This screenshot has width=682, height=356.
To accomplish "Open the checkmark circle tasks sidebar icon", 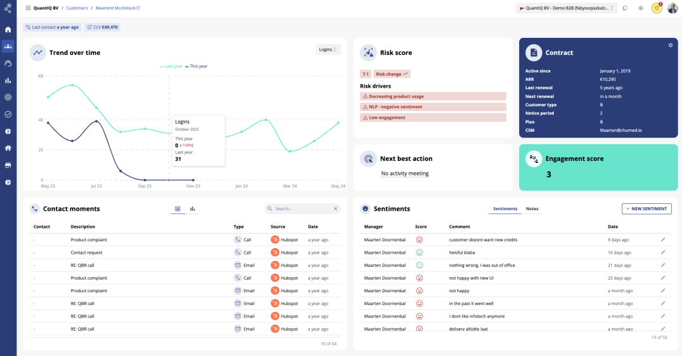I will click(8, 114).
